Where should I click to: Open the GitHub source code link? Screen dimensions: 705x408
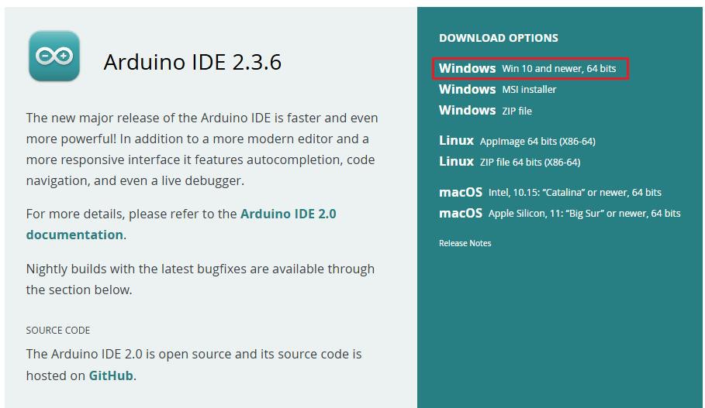coord(111,375)
